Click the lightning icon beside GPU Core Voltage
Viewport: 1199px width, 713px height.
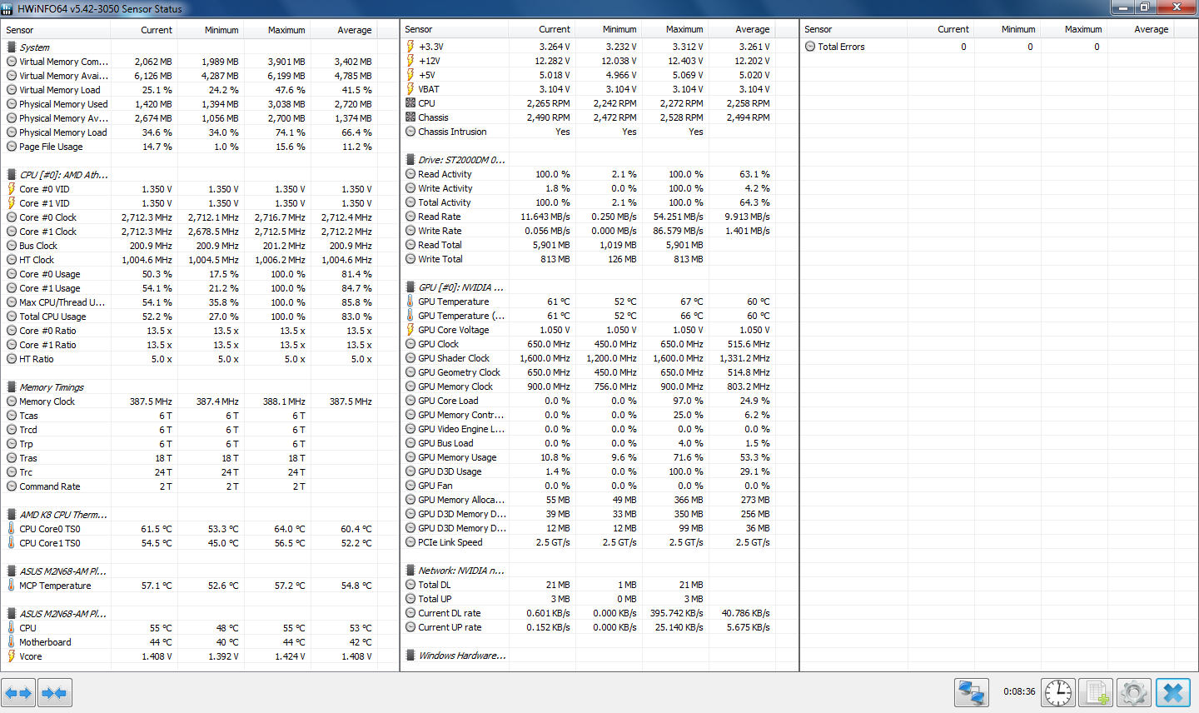(x=410, y=330)
